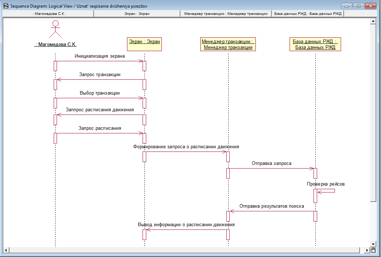Viewport: 381px width, 257px height.
Task: Click the horizontal scrollbar left arrow
Action: point(6,250)
